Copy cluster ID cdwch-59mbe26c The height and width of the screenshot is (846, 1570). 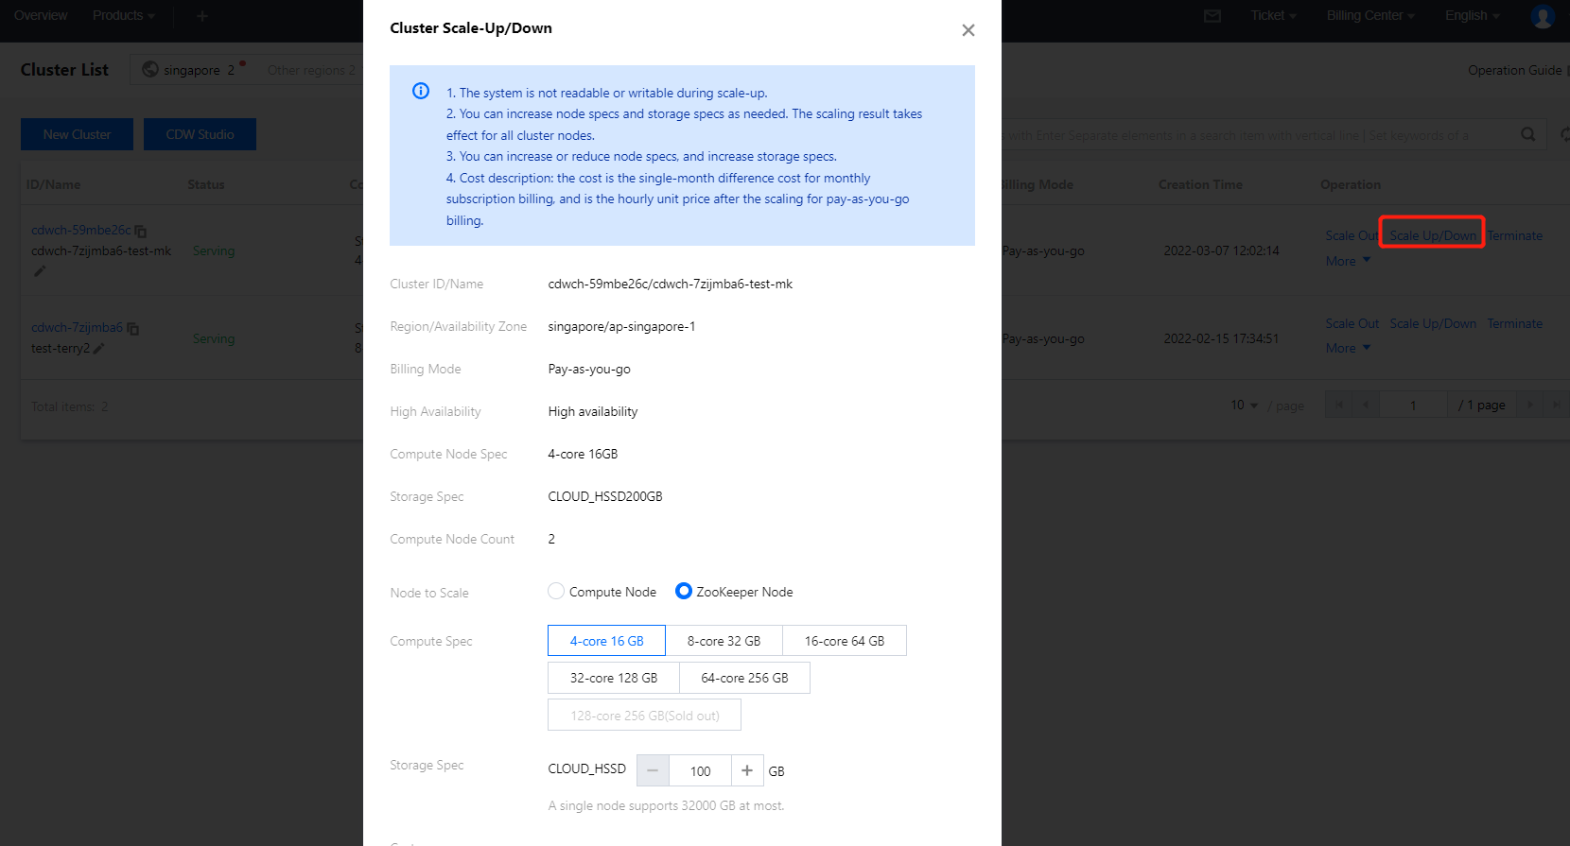coord(141,231)
